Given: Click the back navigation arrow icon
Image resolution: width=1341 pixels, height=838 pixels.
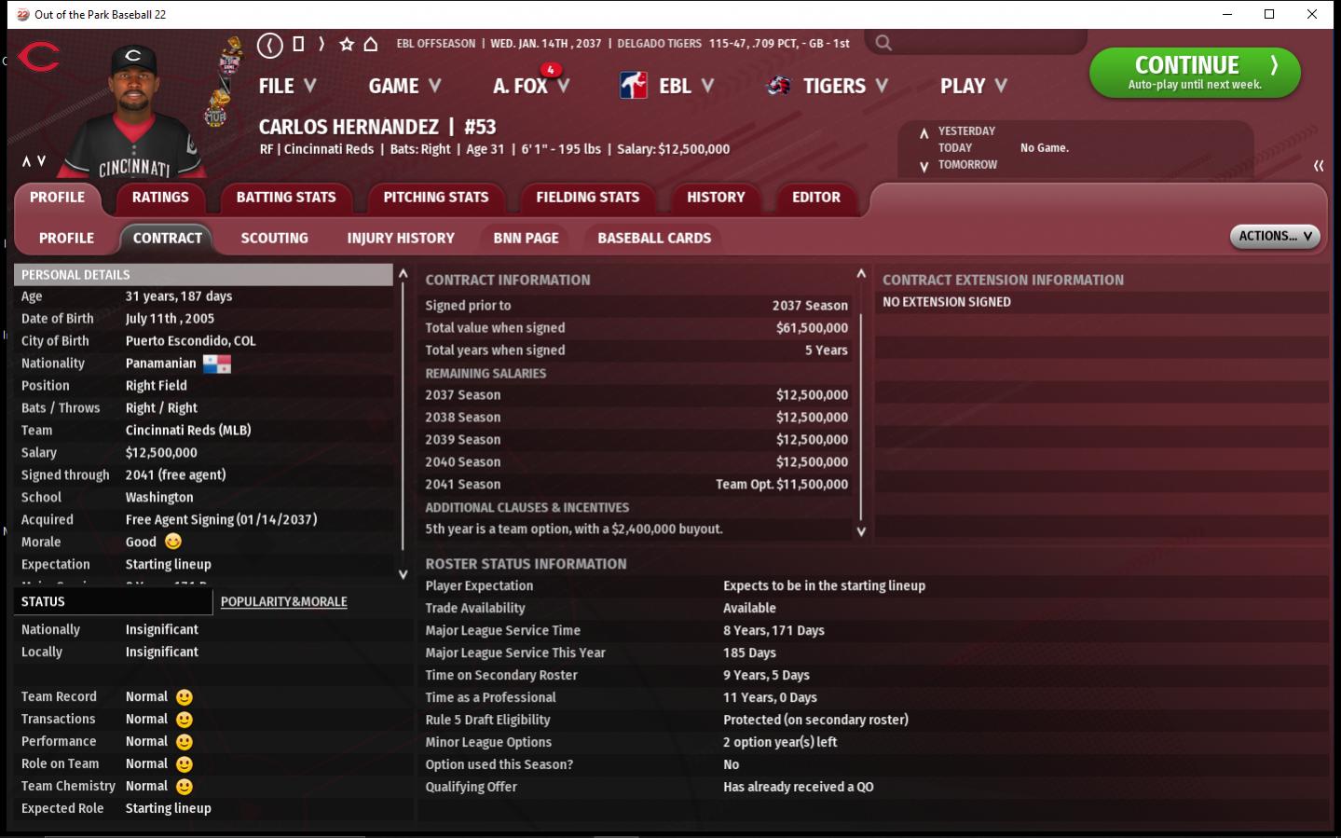Looking at the screenshot, I should pos(269,44).
